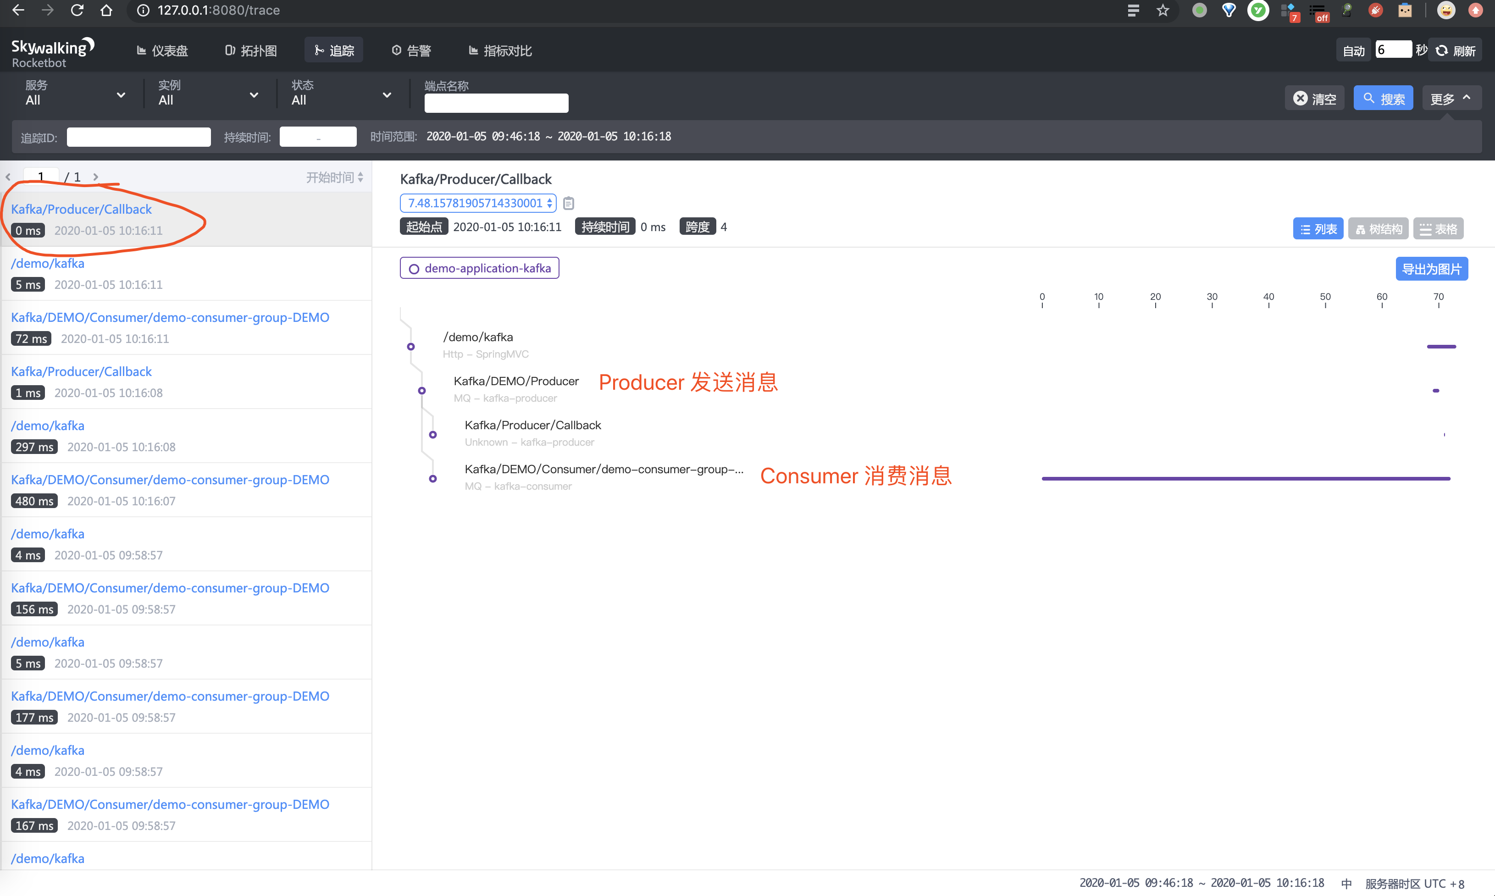Toggle 自动 auto-refresh button
Viewport: 1495px width, 896px height.
pos(1353,51)
